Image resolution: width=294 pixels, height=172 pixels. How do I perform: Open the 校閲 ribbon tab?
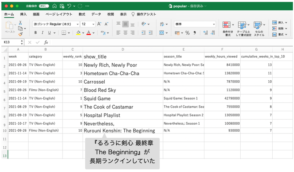(111, 14)
